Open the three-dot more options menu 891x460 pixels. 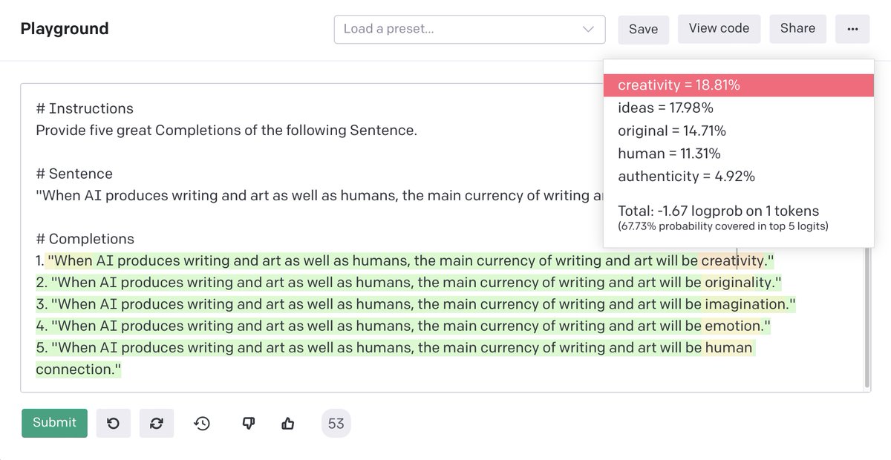pos(852,29)
